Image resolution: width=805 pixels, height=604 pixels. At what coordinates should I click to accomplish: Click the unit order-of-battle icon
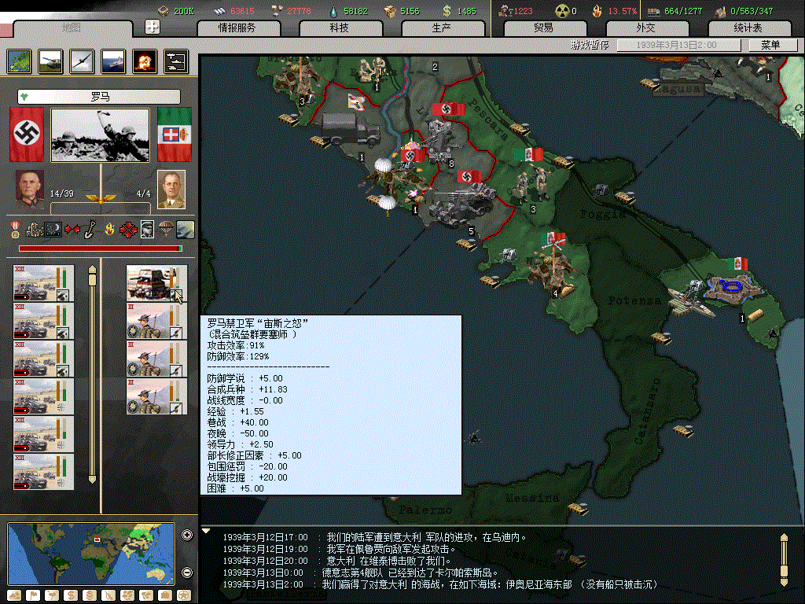175,61
